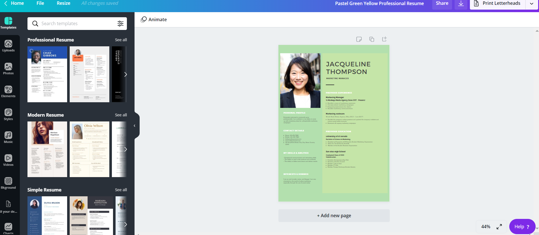The height and width of the screenshot is (235, 539).
Task: Select the profile photo on the resume
Action: coord(300,80)
